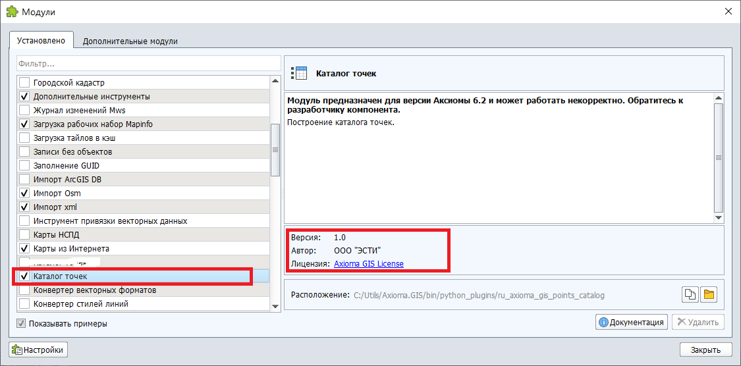The height and width of the screenshot is (366, 741).
Task: Uncheck the Импорт Osm module
Action: coord(24,194)
